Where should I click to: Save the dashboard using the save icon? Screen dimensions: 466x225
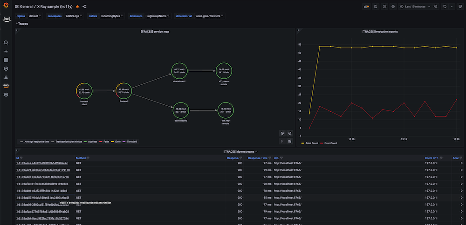376,7
